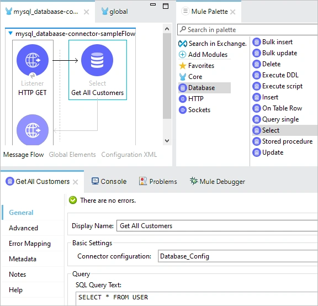Screen dimensions: 318x306
Task: Choose the Execute DDL operation
Action: point(275,75)
